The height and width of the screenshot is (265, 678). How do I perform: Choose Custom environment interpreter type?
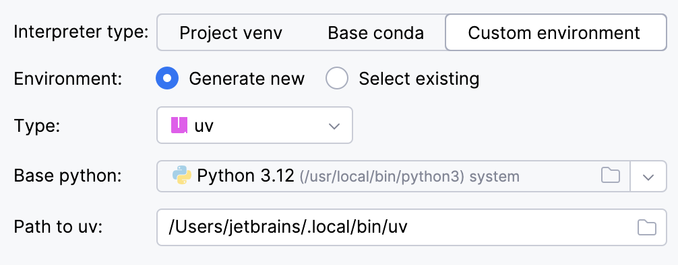coord(555,33)
